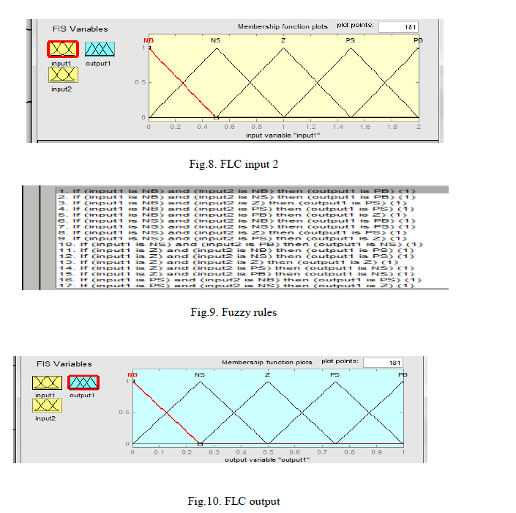Select input1 icon in the lower FIS Variables panel

click(x=47, y=383)
